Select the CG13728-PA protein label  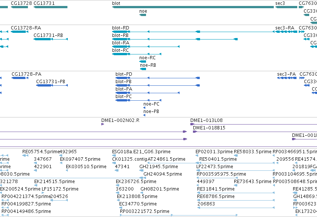pyautogui.click(x=26, y=74)
